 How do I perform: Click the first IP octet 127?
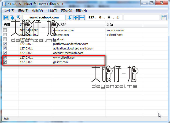(91, 17)
